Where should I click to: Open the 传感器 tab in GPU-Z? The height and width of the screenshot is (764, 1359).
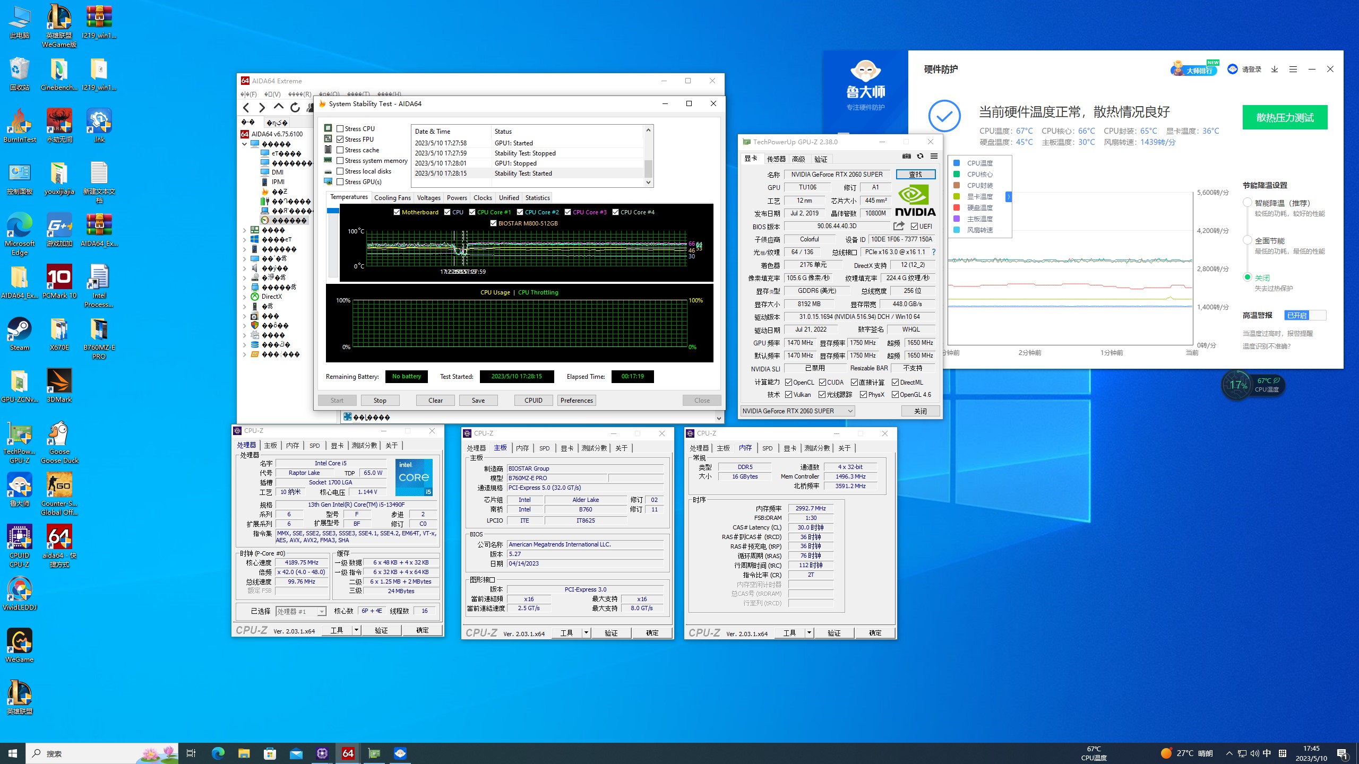click(x=776, y=159)
